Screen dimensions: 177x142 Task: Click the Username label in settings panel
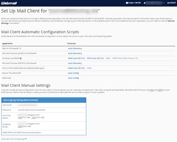pos(7,105)
